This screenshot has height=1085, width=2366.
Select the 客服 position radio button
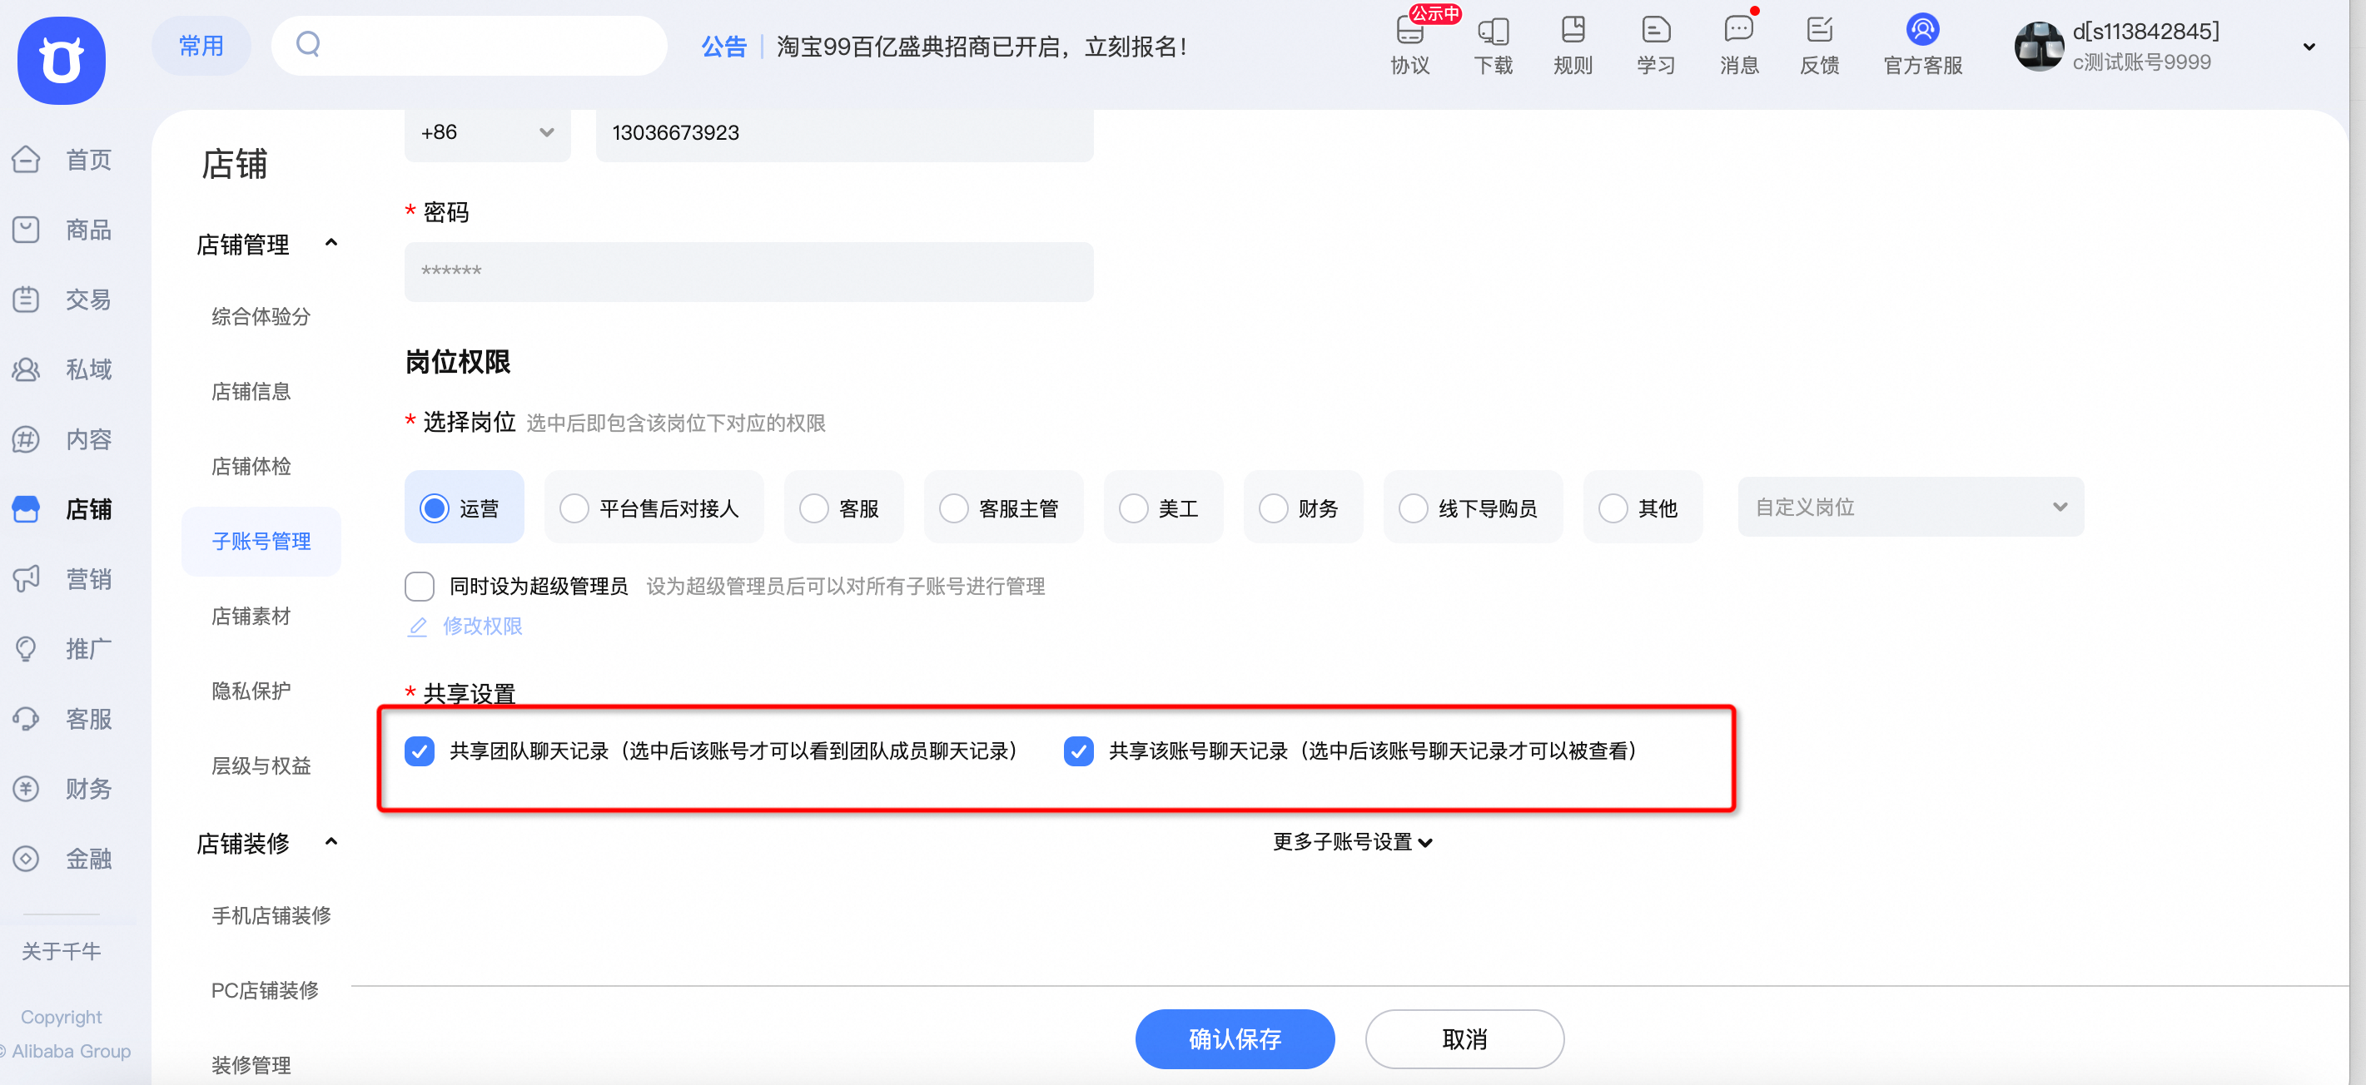pos(813,508)
